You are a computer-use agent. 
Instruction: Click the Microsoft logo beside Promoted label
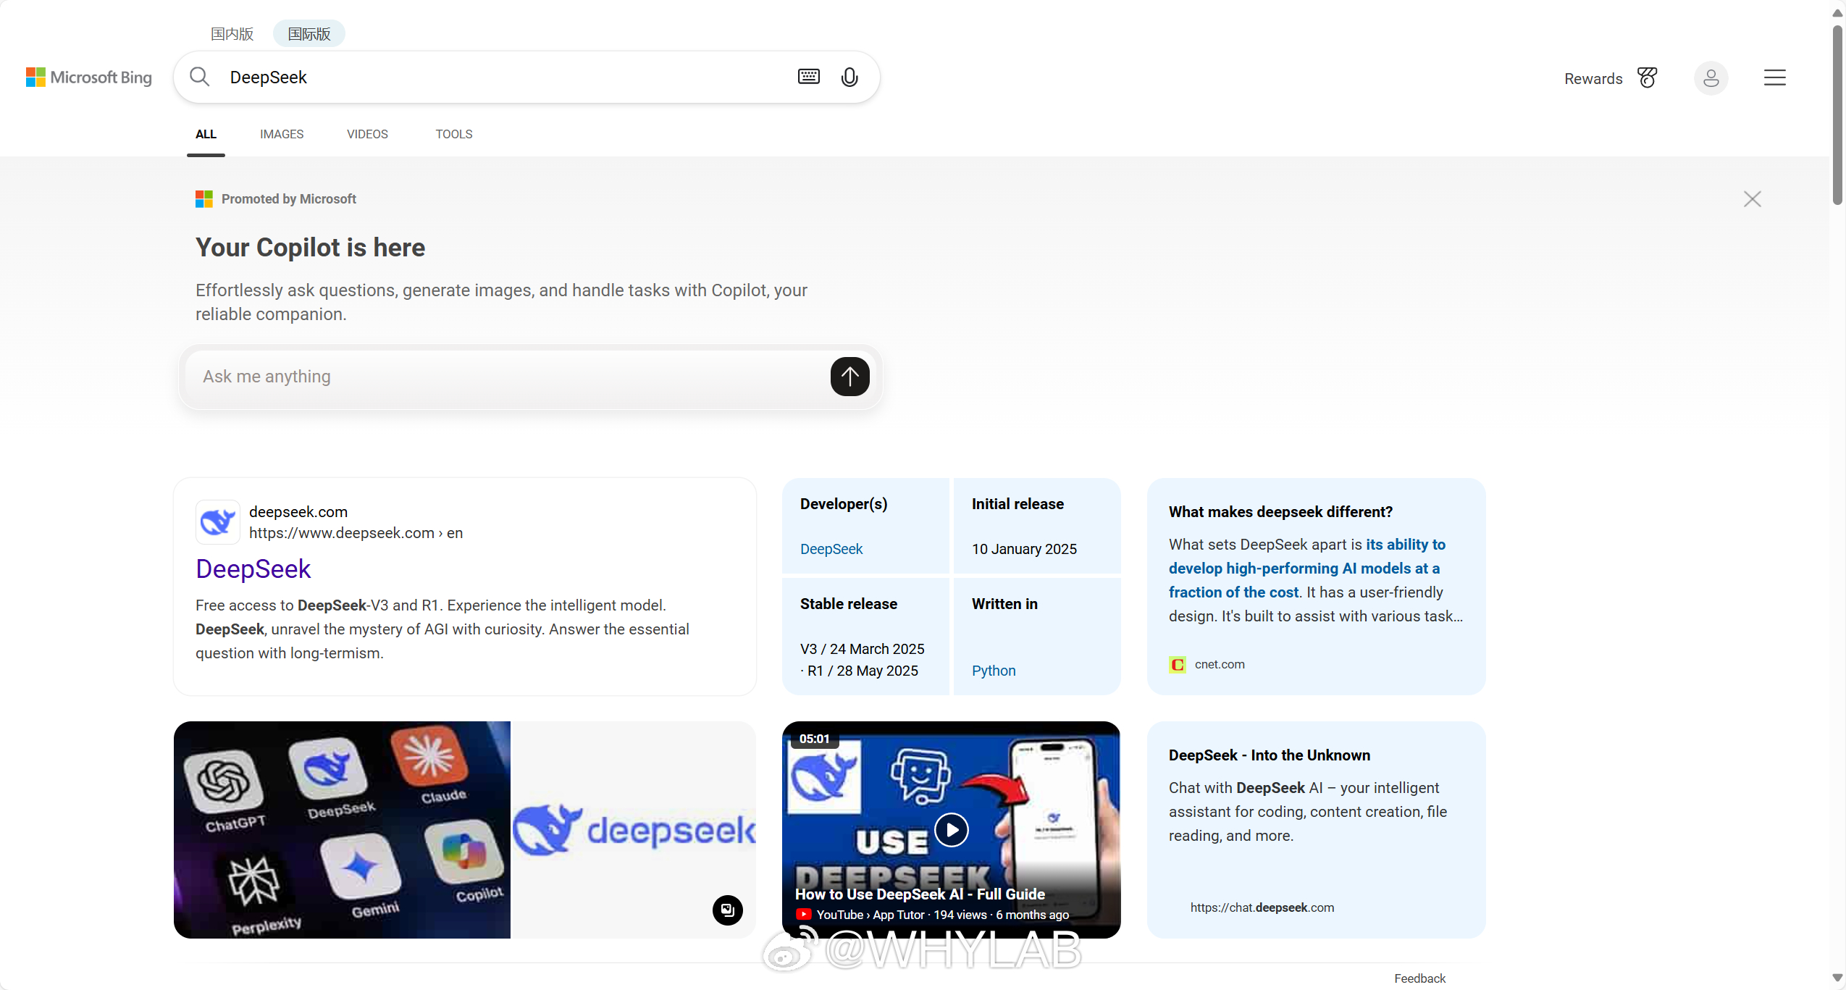204,199
